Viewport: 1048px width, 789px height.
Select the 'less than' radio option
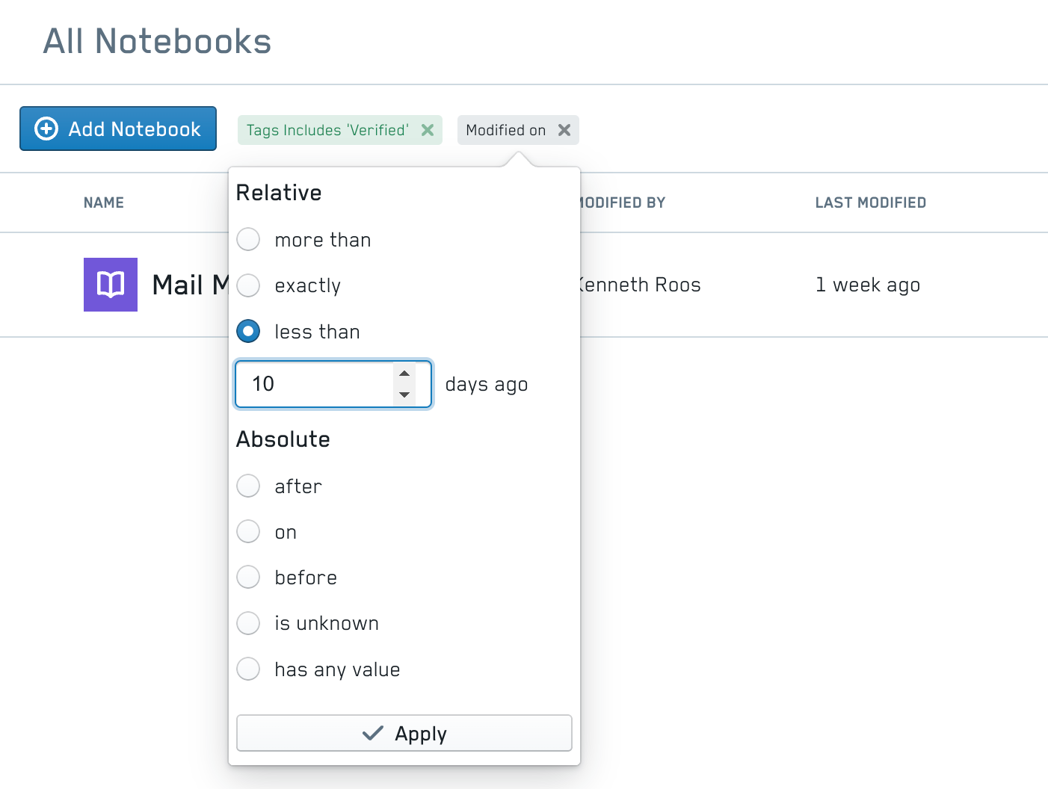click(x=248, y=331)
